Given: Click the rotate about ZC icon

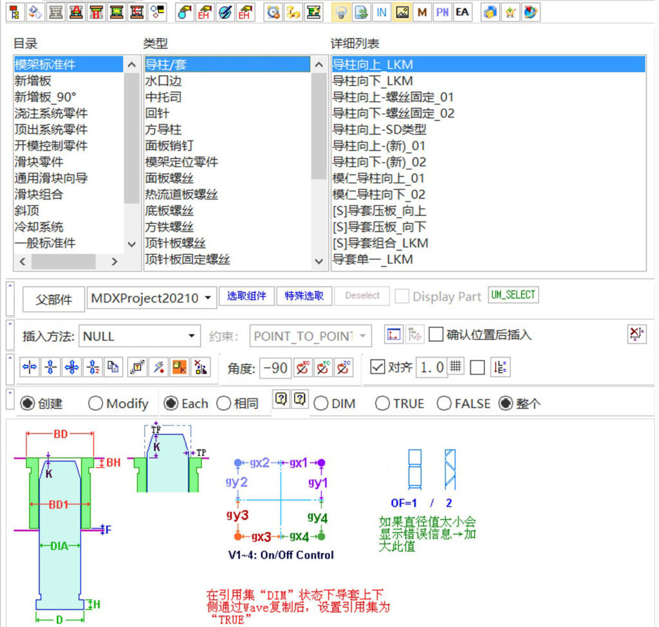Looking at the screenshot, I should pos(344,368).
